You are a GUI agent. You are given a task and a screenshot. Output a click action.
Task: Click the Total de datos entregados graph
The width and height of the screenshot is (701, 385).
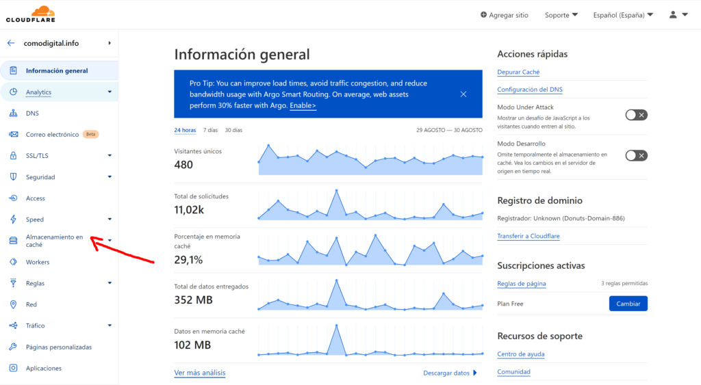coord(370,294)
